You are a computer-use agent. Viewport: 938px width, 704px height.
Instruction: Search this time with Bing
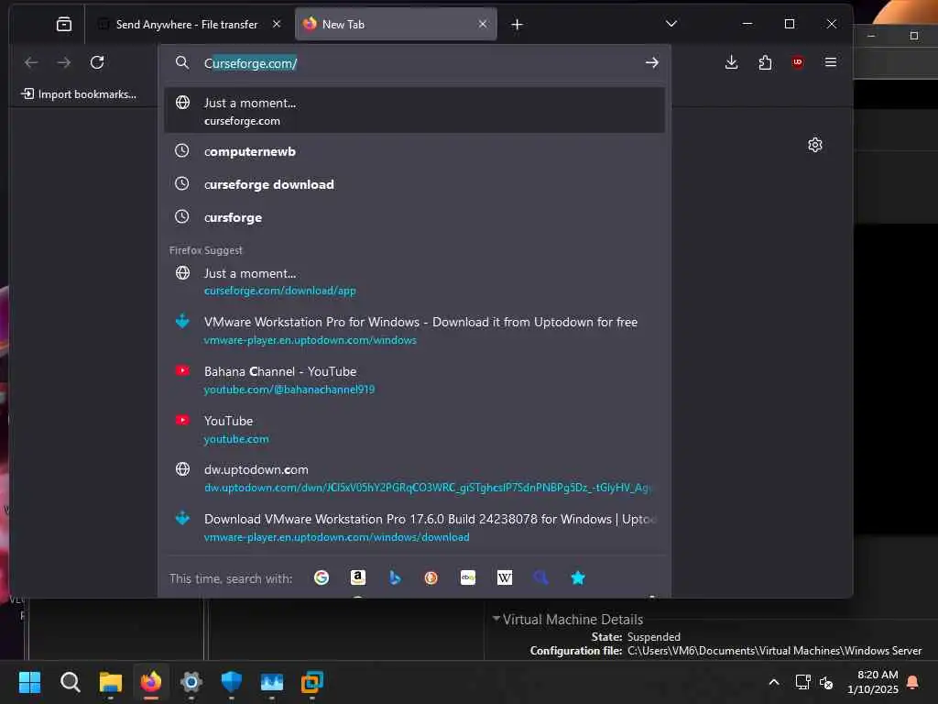395,577
